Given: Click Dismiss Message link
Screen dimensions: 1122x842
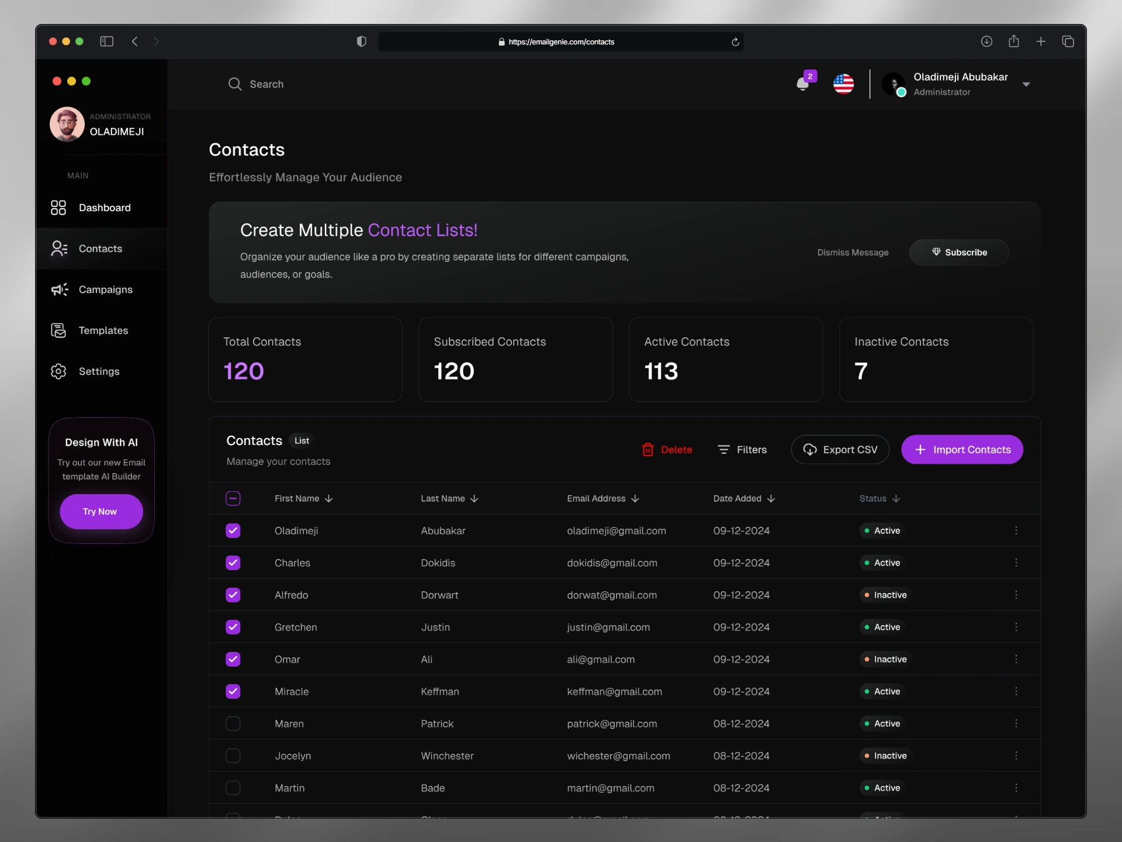Looking at the screenshot, I should (853, 253).
